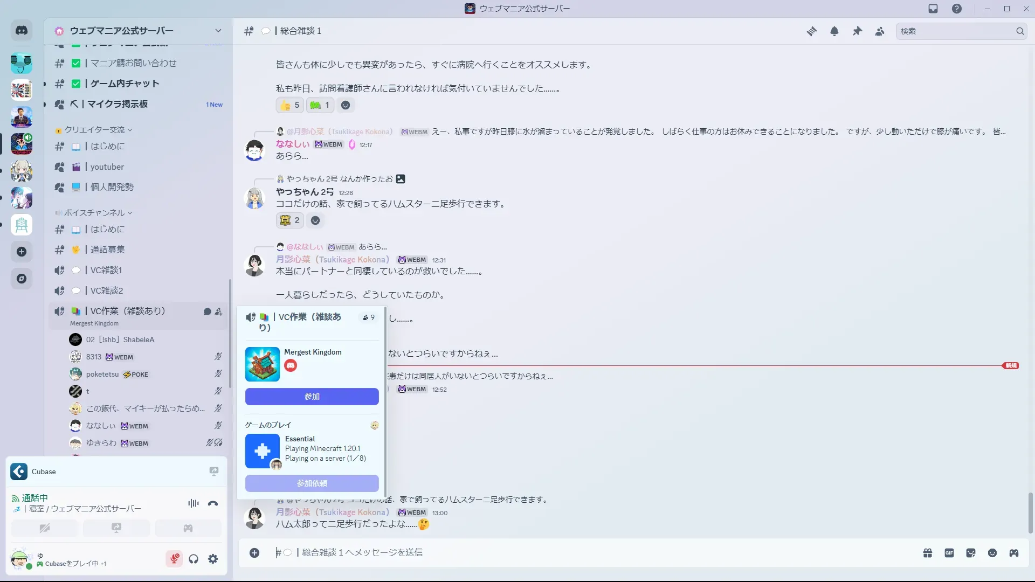This screenshot has height=582, width=1035.
Task: Select the VC雑談1 voice channel
Action: [x=106, y=270]
